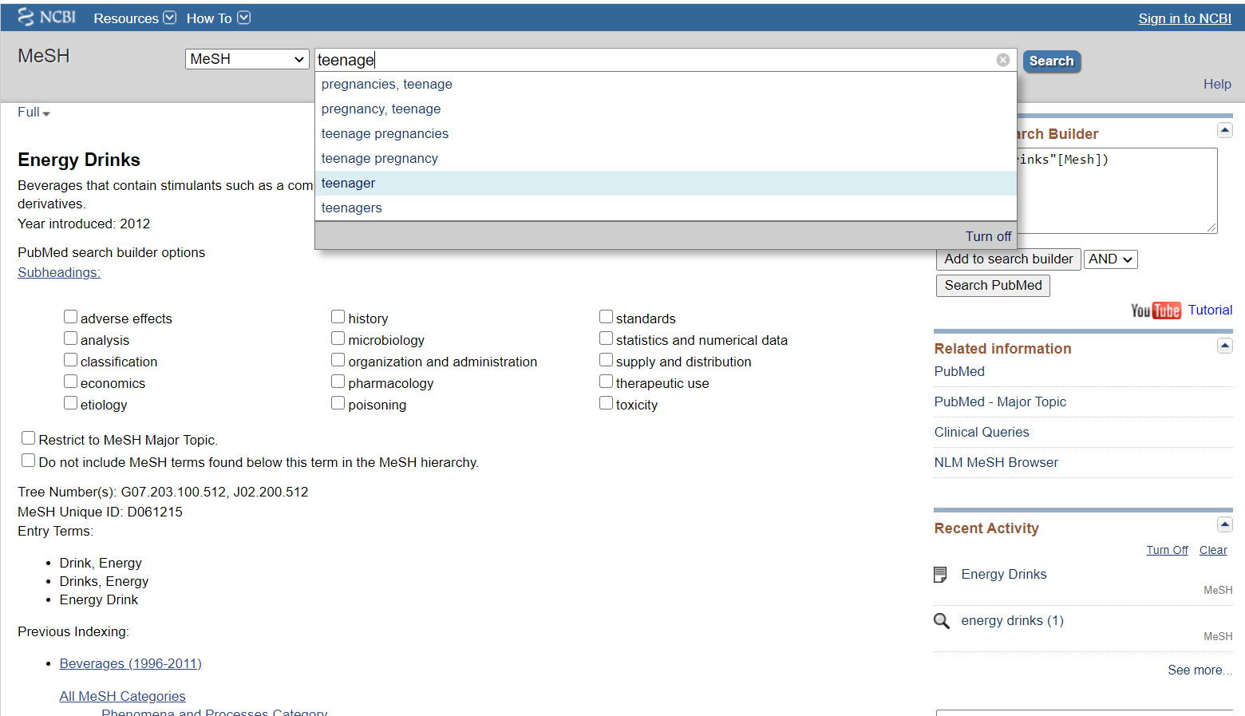The width and height of the screenshot is (1245, 716).
Task: Open the MeSH database dropdown
Action: coord(247,59)
